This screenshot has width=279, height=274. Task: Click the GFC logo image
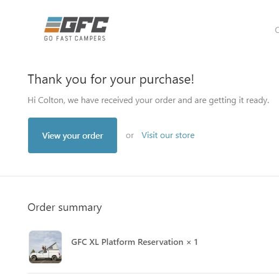point(77,29)
